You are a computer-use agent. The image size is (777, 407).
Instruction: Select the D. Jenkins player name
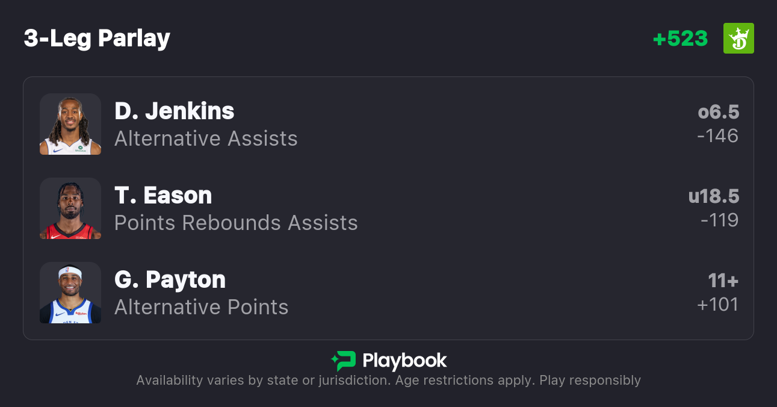175,111
